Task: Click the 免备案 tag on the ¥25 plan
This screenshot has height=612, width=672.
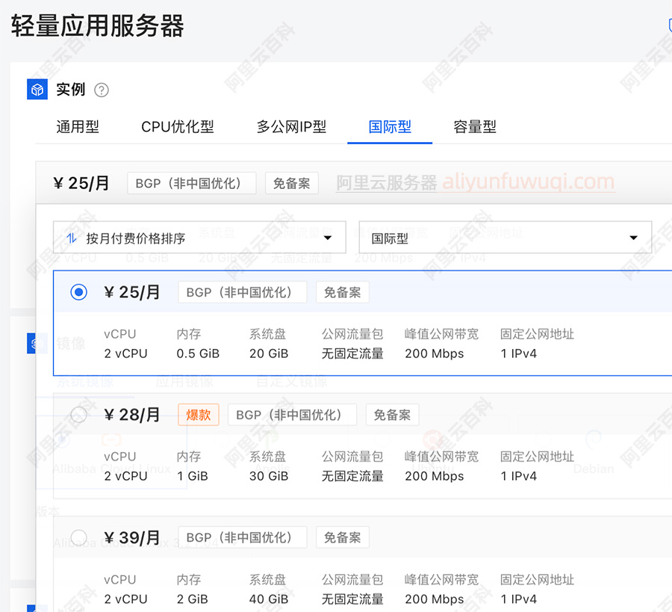Action: pyautogui.click(x=342, y=292)
